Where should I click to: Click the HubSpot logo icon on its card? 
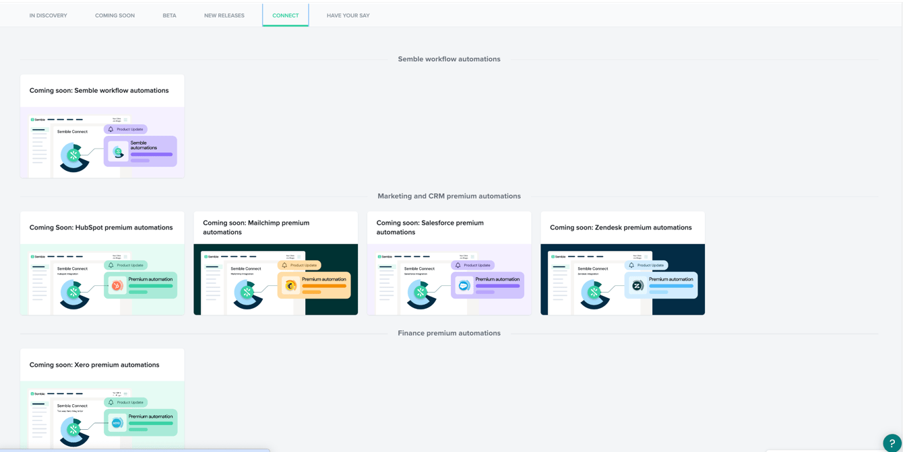coord(118,286)
